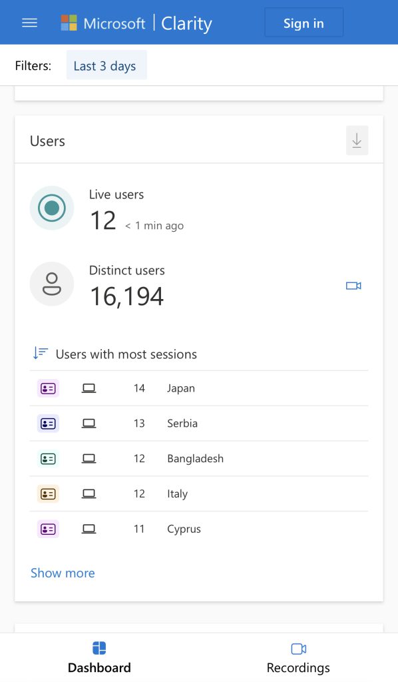This screenshot has height=682, width=398.
Task: Switch to the Dashboard tab
Action: (x=99, y=657)
